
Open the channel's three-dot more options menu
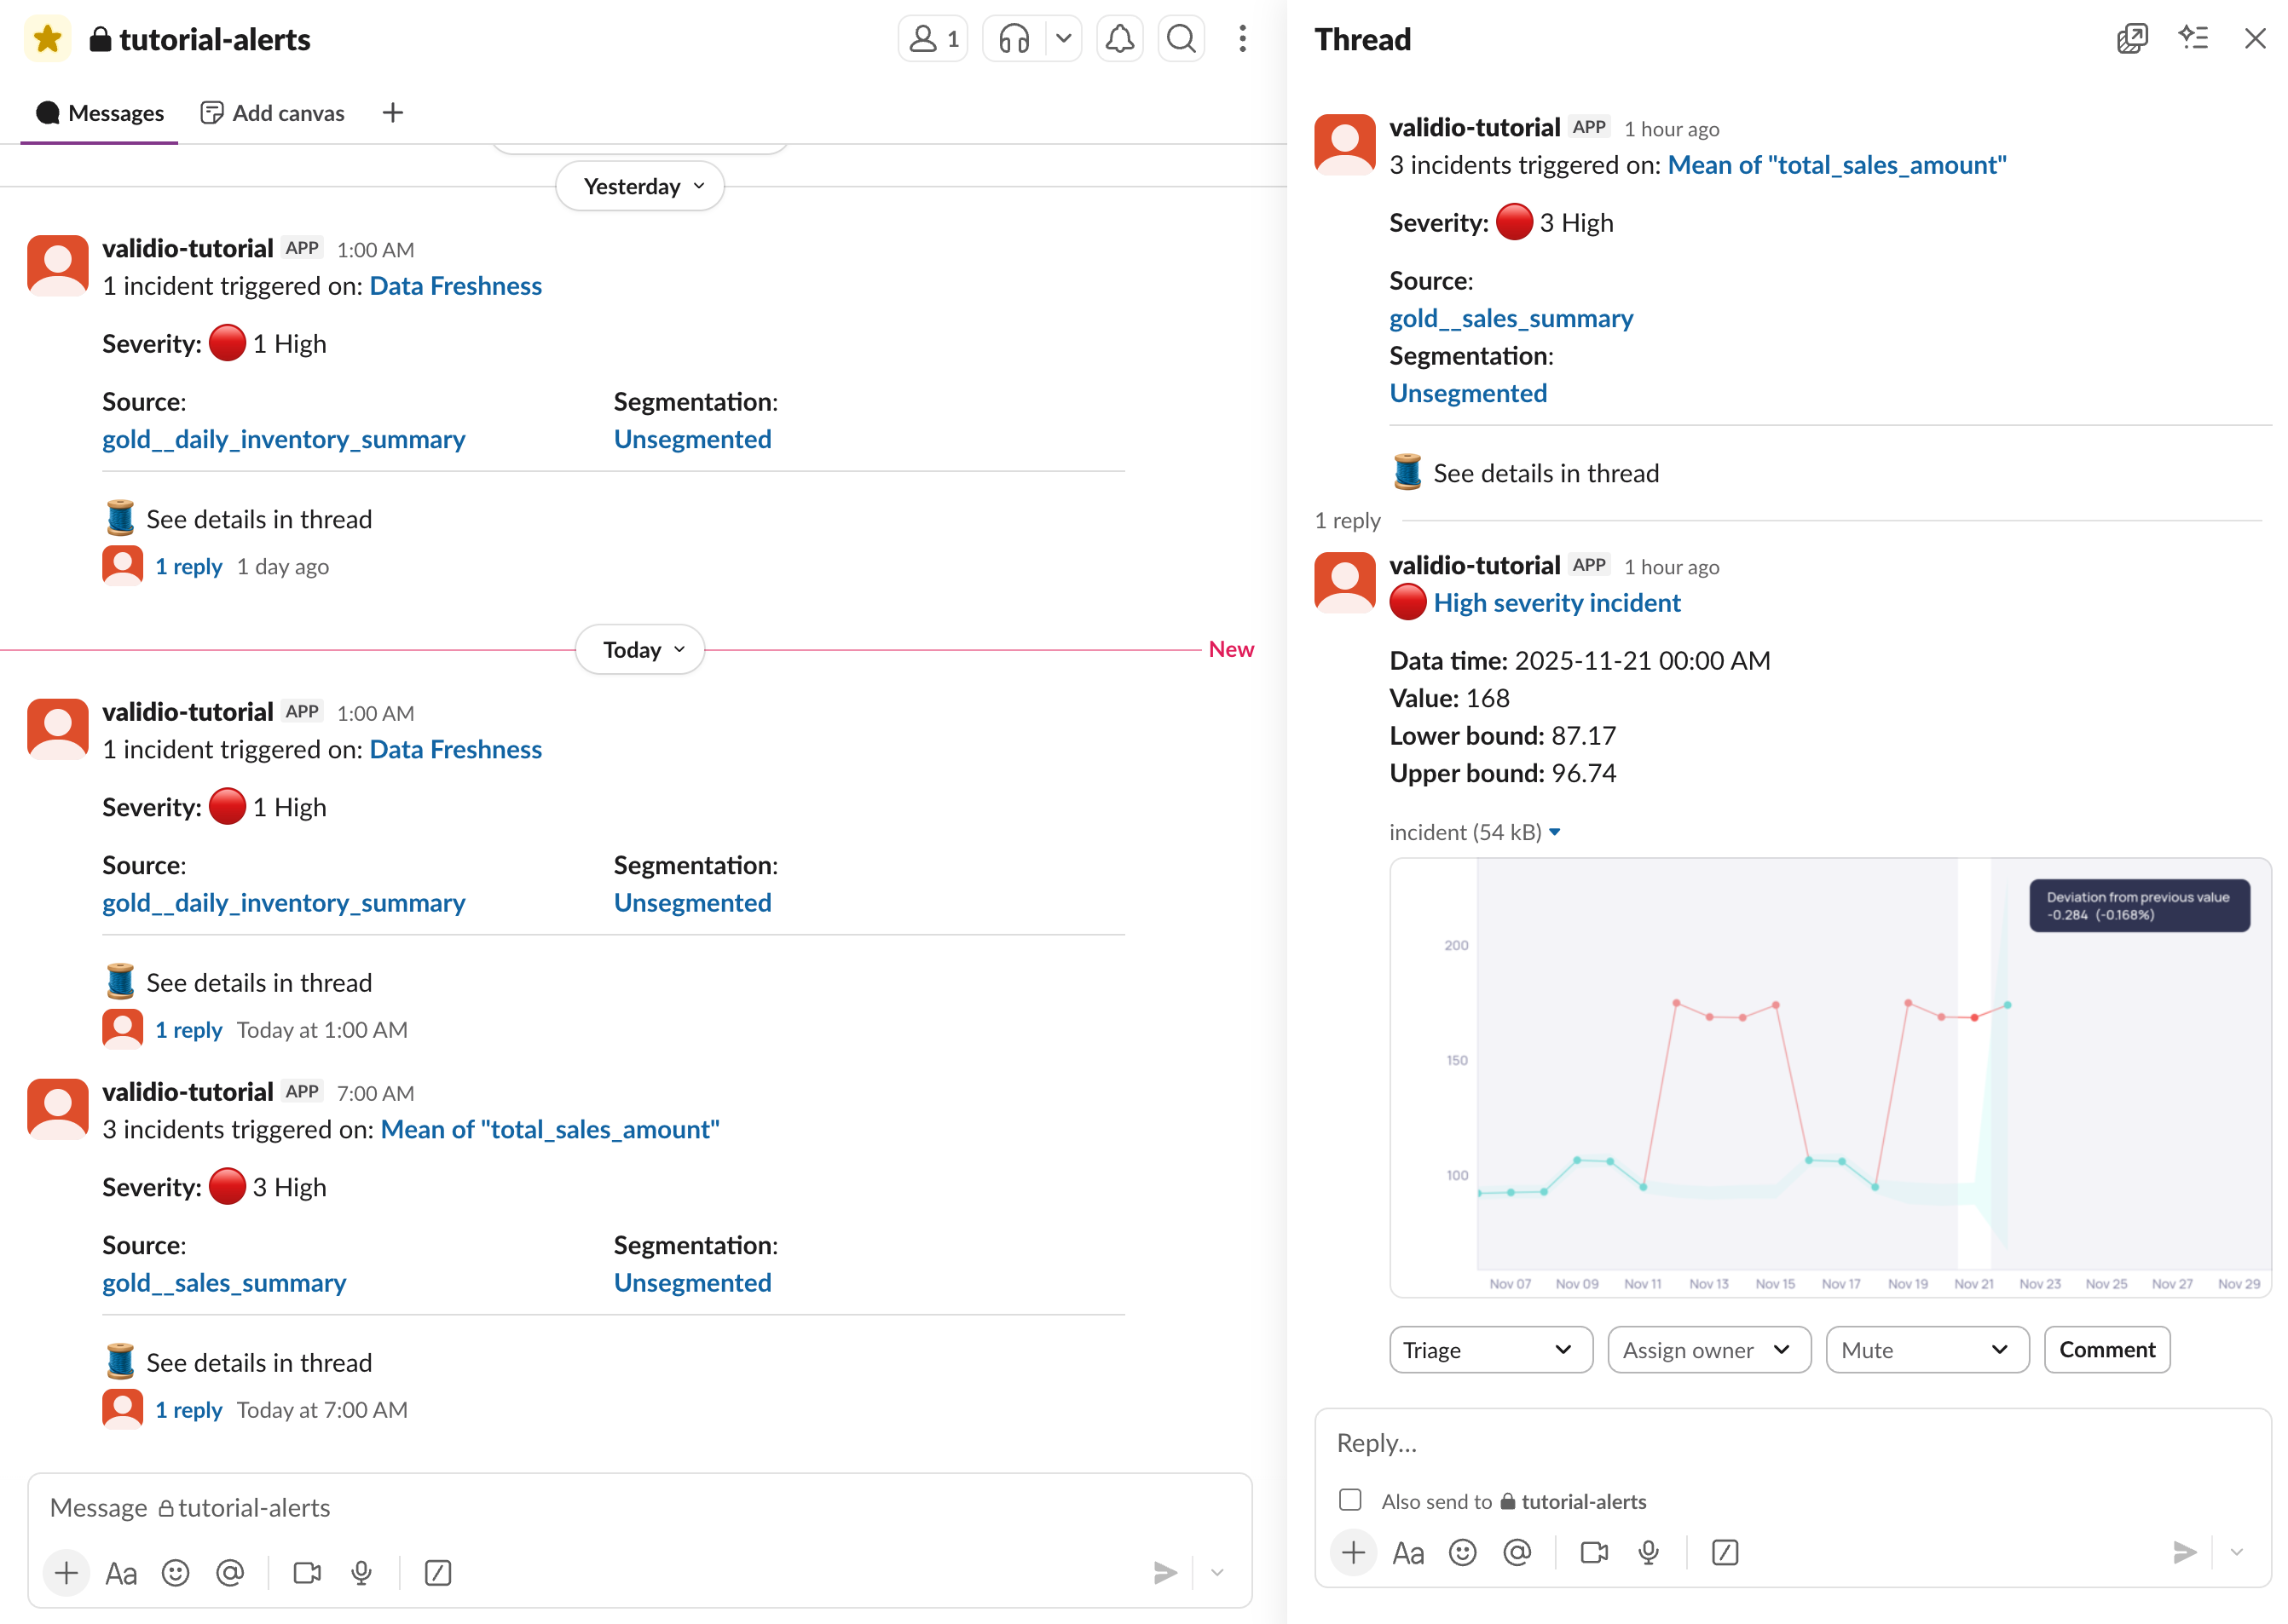1241,39
